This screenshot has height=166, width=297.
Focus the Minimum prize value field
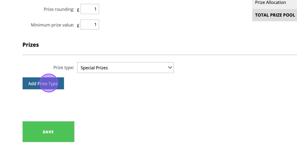coord(90,24)
